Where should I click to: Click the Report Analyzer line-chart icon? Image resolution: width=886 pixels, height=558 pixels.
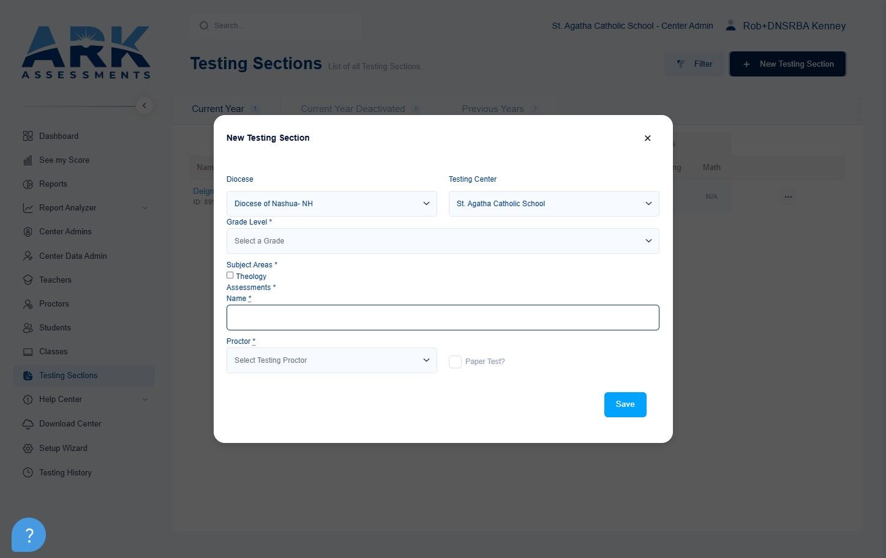tap(28, 208)
